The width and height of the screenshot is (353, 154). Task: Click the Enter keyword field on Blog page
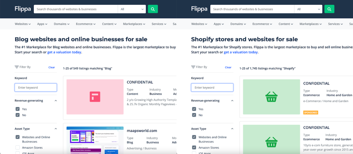tap(36, 88)
